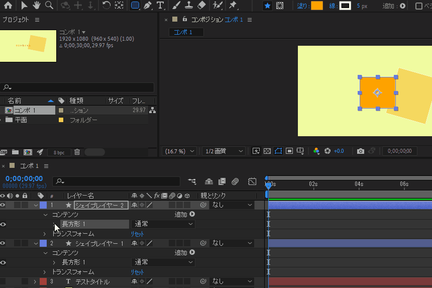Select the Rotation tool
432x288 pixels.
click(x=106, y=5)
